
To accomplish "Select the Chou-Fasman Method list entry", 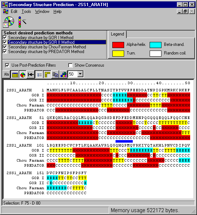I will click(47, 47).
